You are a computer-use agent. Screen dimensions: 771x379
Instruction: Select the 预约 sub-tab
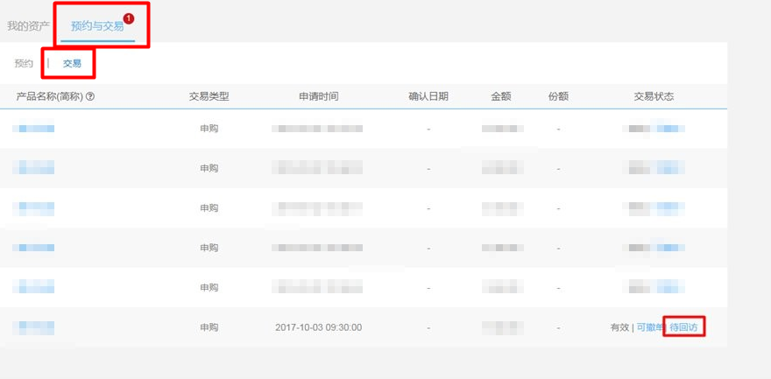(x=24, y=63)
